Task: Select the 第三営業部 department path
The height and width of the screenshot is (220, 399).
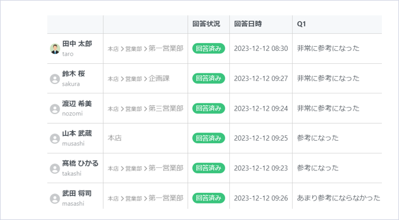Action: (145, 108)
